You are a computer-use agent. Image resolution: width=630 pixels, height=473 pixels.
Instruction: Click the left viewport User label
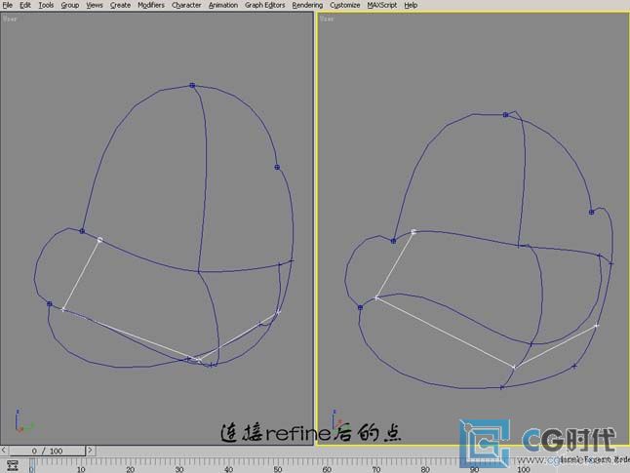(10, 19)
